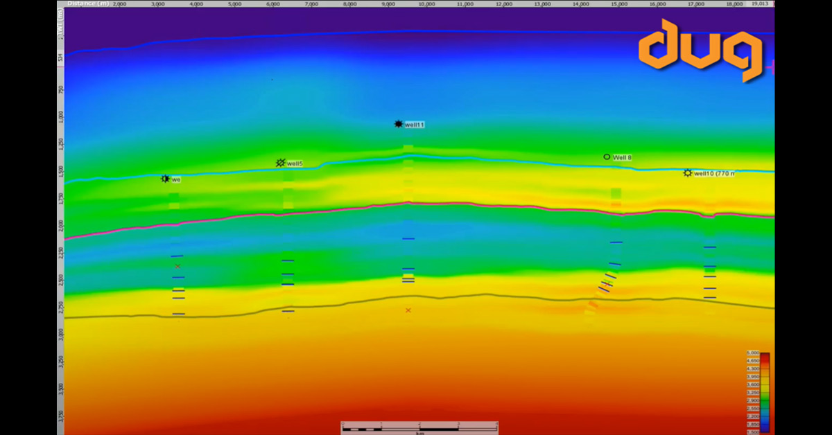Viewport: 832px width, 435px height.
Task: Click the 10,000 tick on distance axis
Action: tap(426, 3)
